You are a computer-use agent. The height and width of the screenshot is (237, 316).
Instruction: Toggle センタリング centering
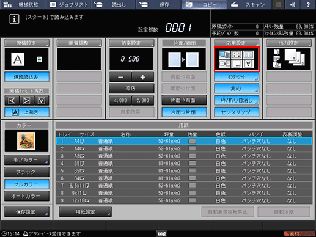pos(237,112)
